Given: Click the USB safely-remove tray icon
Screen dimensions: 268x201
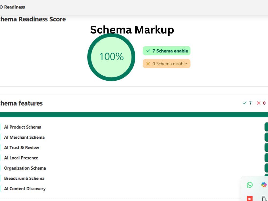Looking at the screenshot, I should pyautogui.click(x=264, y=199).
